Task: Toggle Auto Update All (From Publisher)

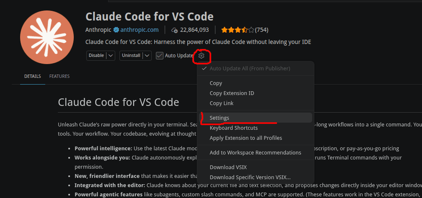Action: (256, 69)
